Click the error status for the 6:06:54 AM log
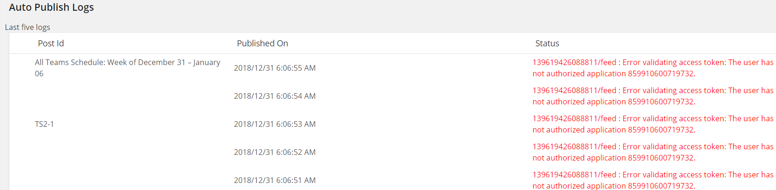 click(653, 96)
